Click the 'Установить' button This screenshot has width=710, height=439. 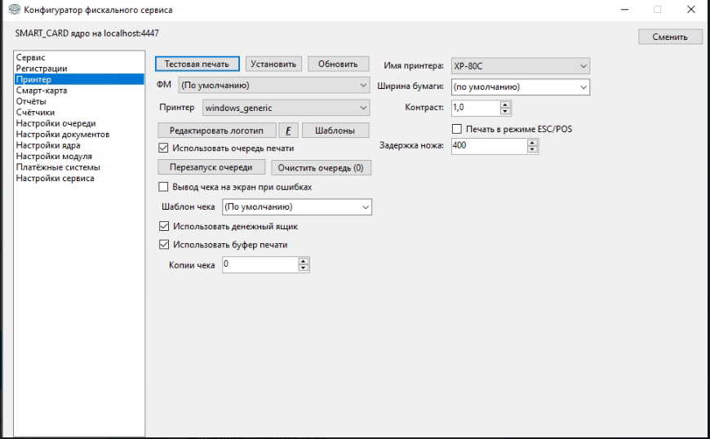273,64
